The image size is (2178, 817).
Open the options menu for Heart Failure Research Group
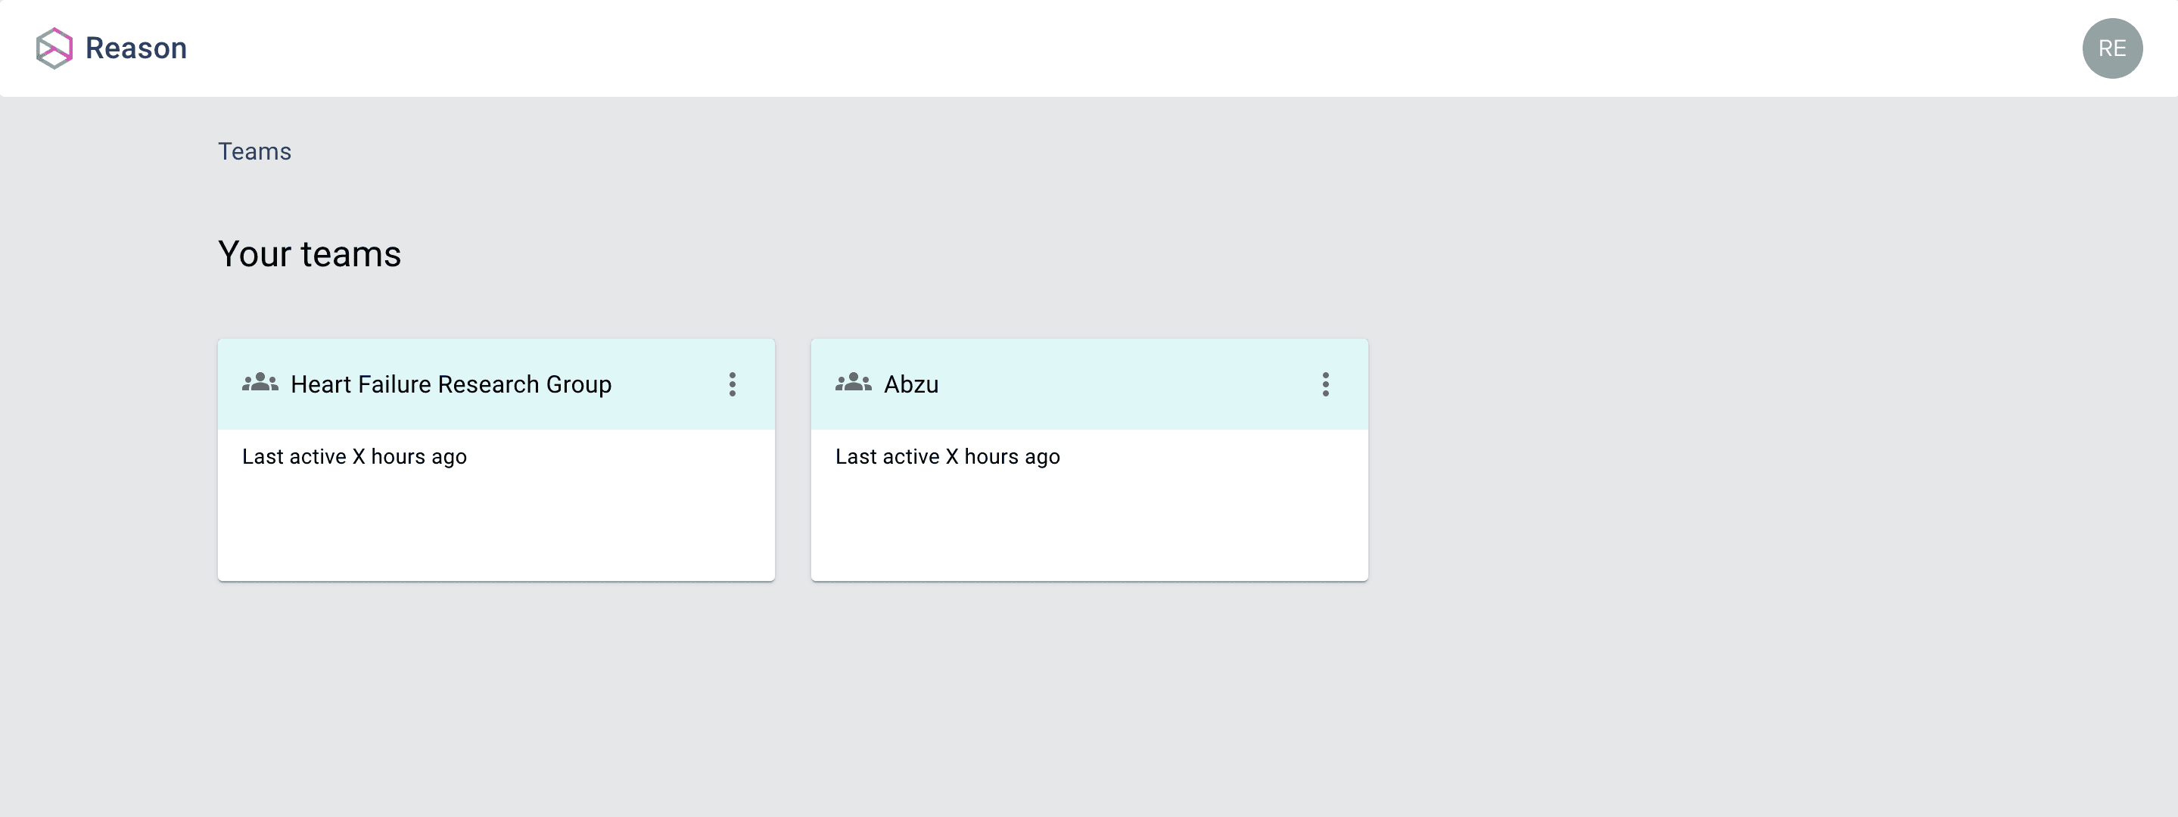click(x=733, y=384)
